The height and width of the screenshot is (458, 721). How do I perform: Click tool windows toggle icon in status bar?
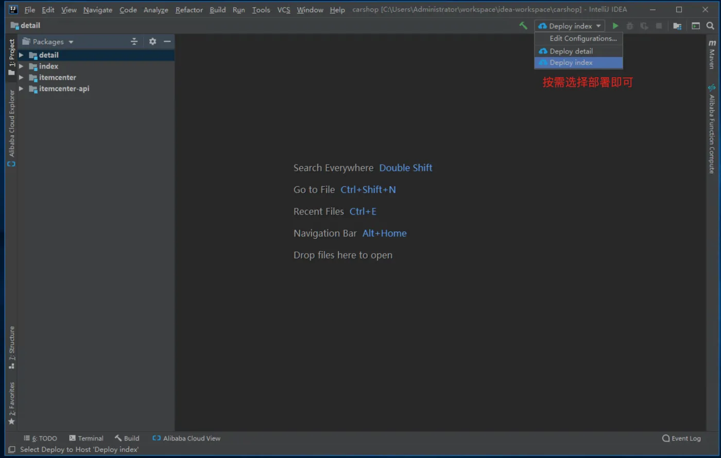[11, 449]
